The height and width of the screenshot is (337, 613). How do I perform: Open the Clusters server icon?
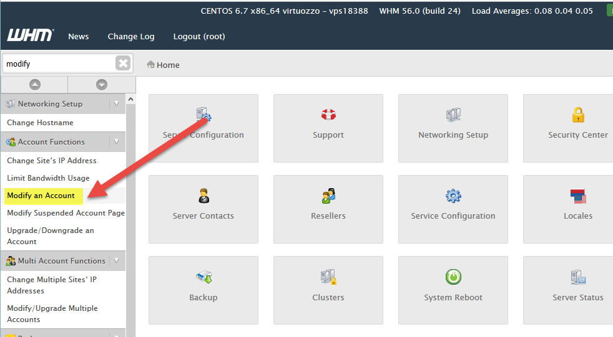pyautogui.click(x=328, y=277)
